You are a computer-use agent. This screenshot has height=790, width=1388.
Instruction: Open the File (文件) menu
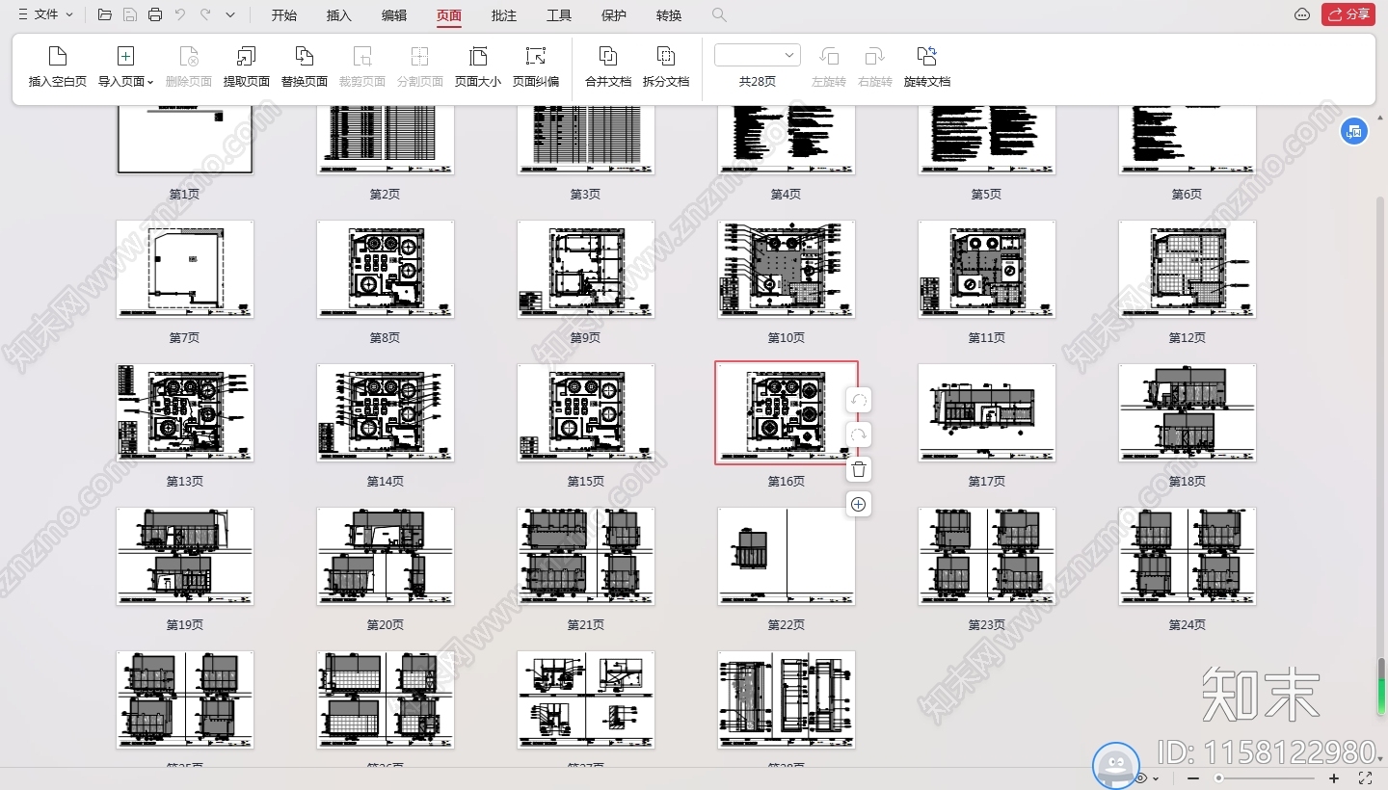45,14
